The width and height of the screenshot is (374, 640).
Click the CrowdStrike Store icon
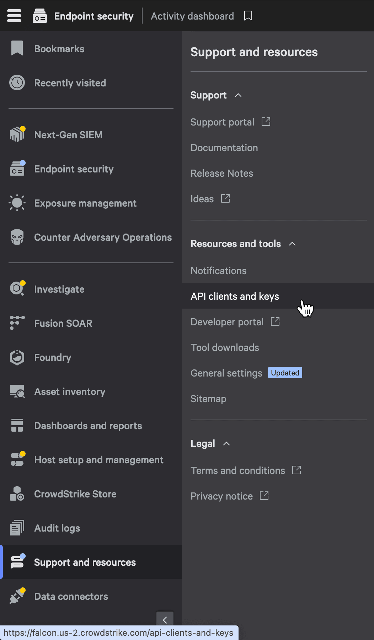tap(17, 494)
